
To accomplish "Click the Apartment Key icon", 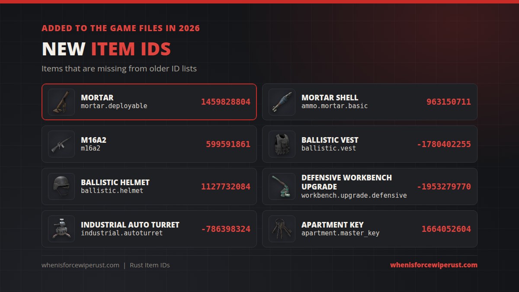I will (x=282, y=229).
